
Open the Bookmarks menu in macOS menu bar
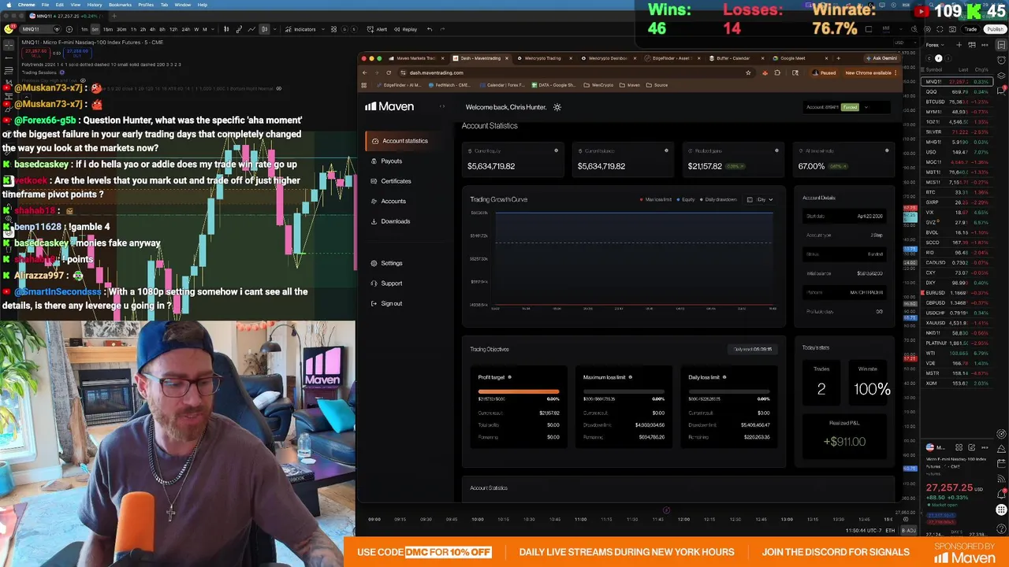pyautogui.click(x=120, y=5)
